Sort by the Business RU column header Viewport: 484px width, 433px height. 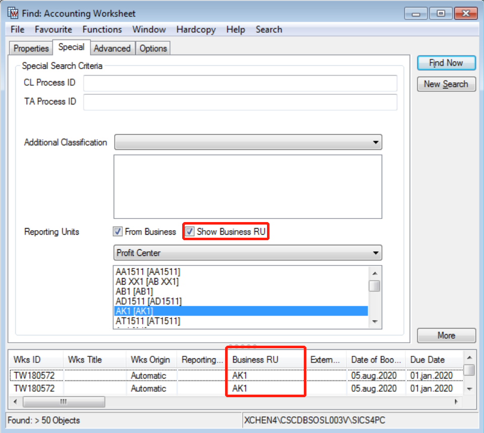tap(265, 360)
